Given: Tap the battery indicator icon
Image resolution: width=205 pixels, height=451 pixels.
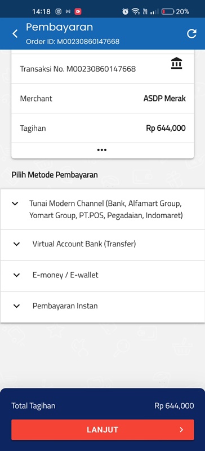Looking at the screenshot, I should (168, 11).
